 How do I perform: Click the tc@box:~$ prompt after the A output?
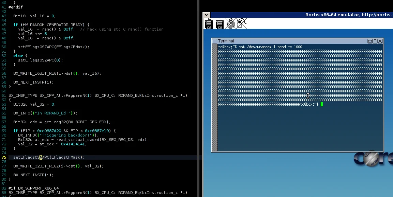click(x=309, y=104)
